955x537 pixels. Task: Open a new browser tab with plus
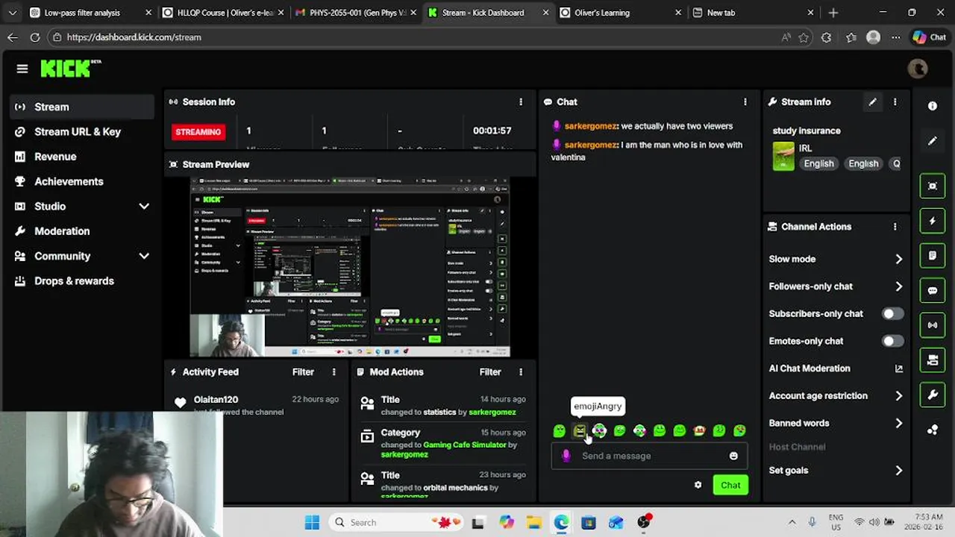coord(833,13)
